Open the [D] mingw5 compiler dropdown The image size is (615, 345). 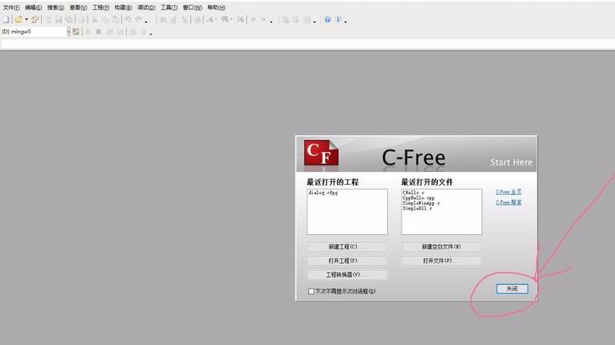[x=69, y=31]
